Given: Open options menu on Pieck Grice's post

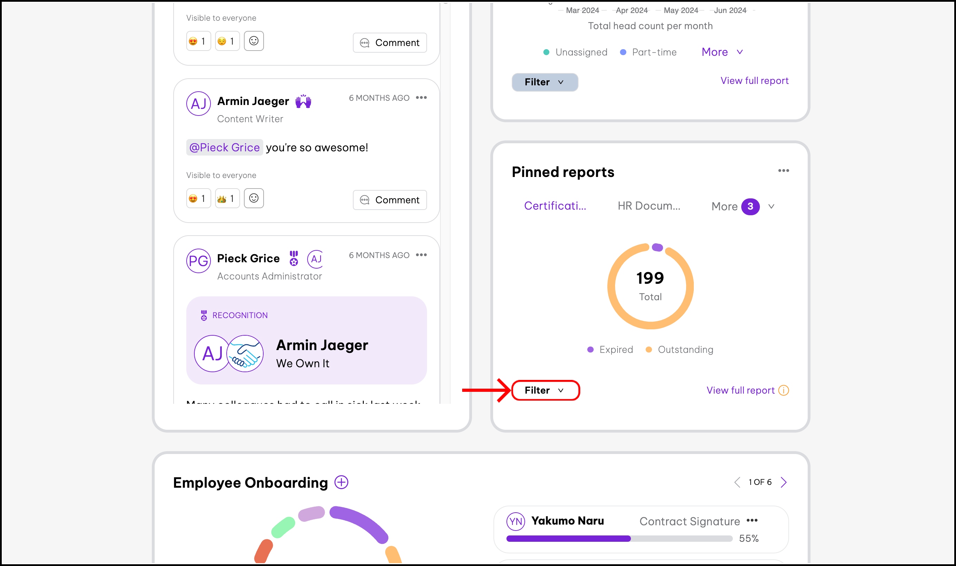Looking at the screenshot, I should click(x=421, y=255).
